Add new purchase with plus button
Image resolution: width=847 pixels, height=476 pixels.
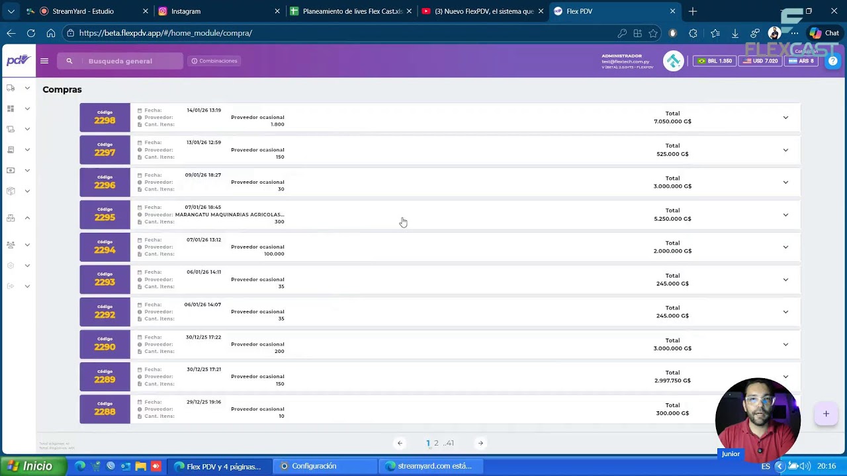826,414
